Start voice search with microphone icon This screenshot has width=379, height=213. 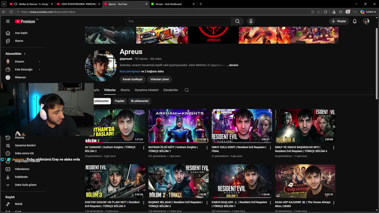[251, 21]
